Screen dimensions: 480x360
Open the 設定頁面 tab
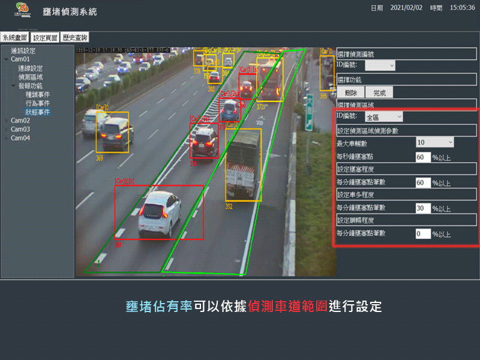46,38
